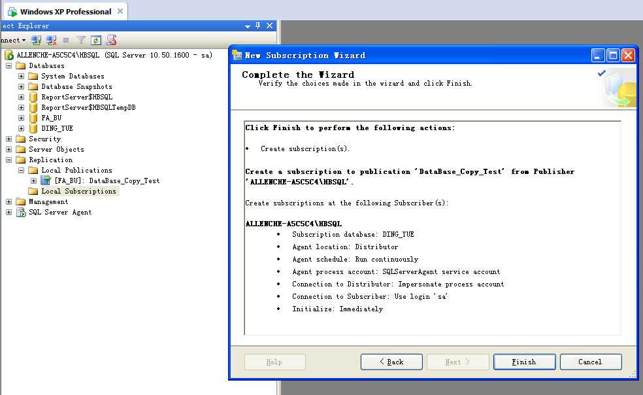Click the Finish button in the wizard
Image resolution: width=643 pixels, height=395 pixels.
(x=525, y=362)
